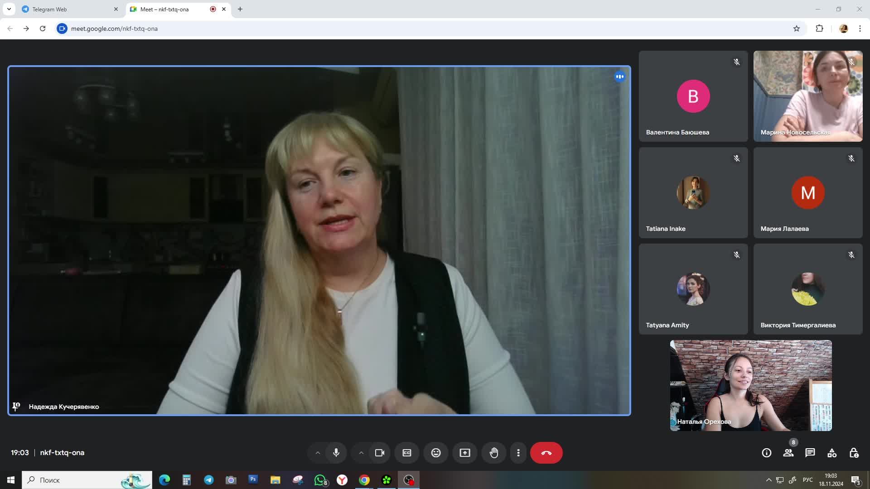Open the reactions emoji panel
The image size is (870, 489).
[x=435, y=453]
